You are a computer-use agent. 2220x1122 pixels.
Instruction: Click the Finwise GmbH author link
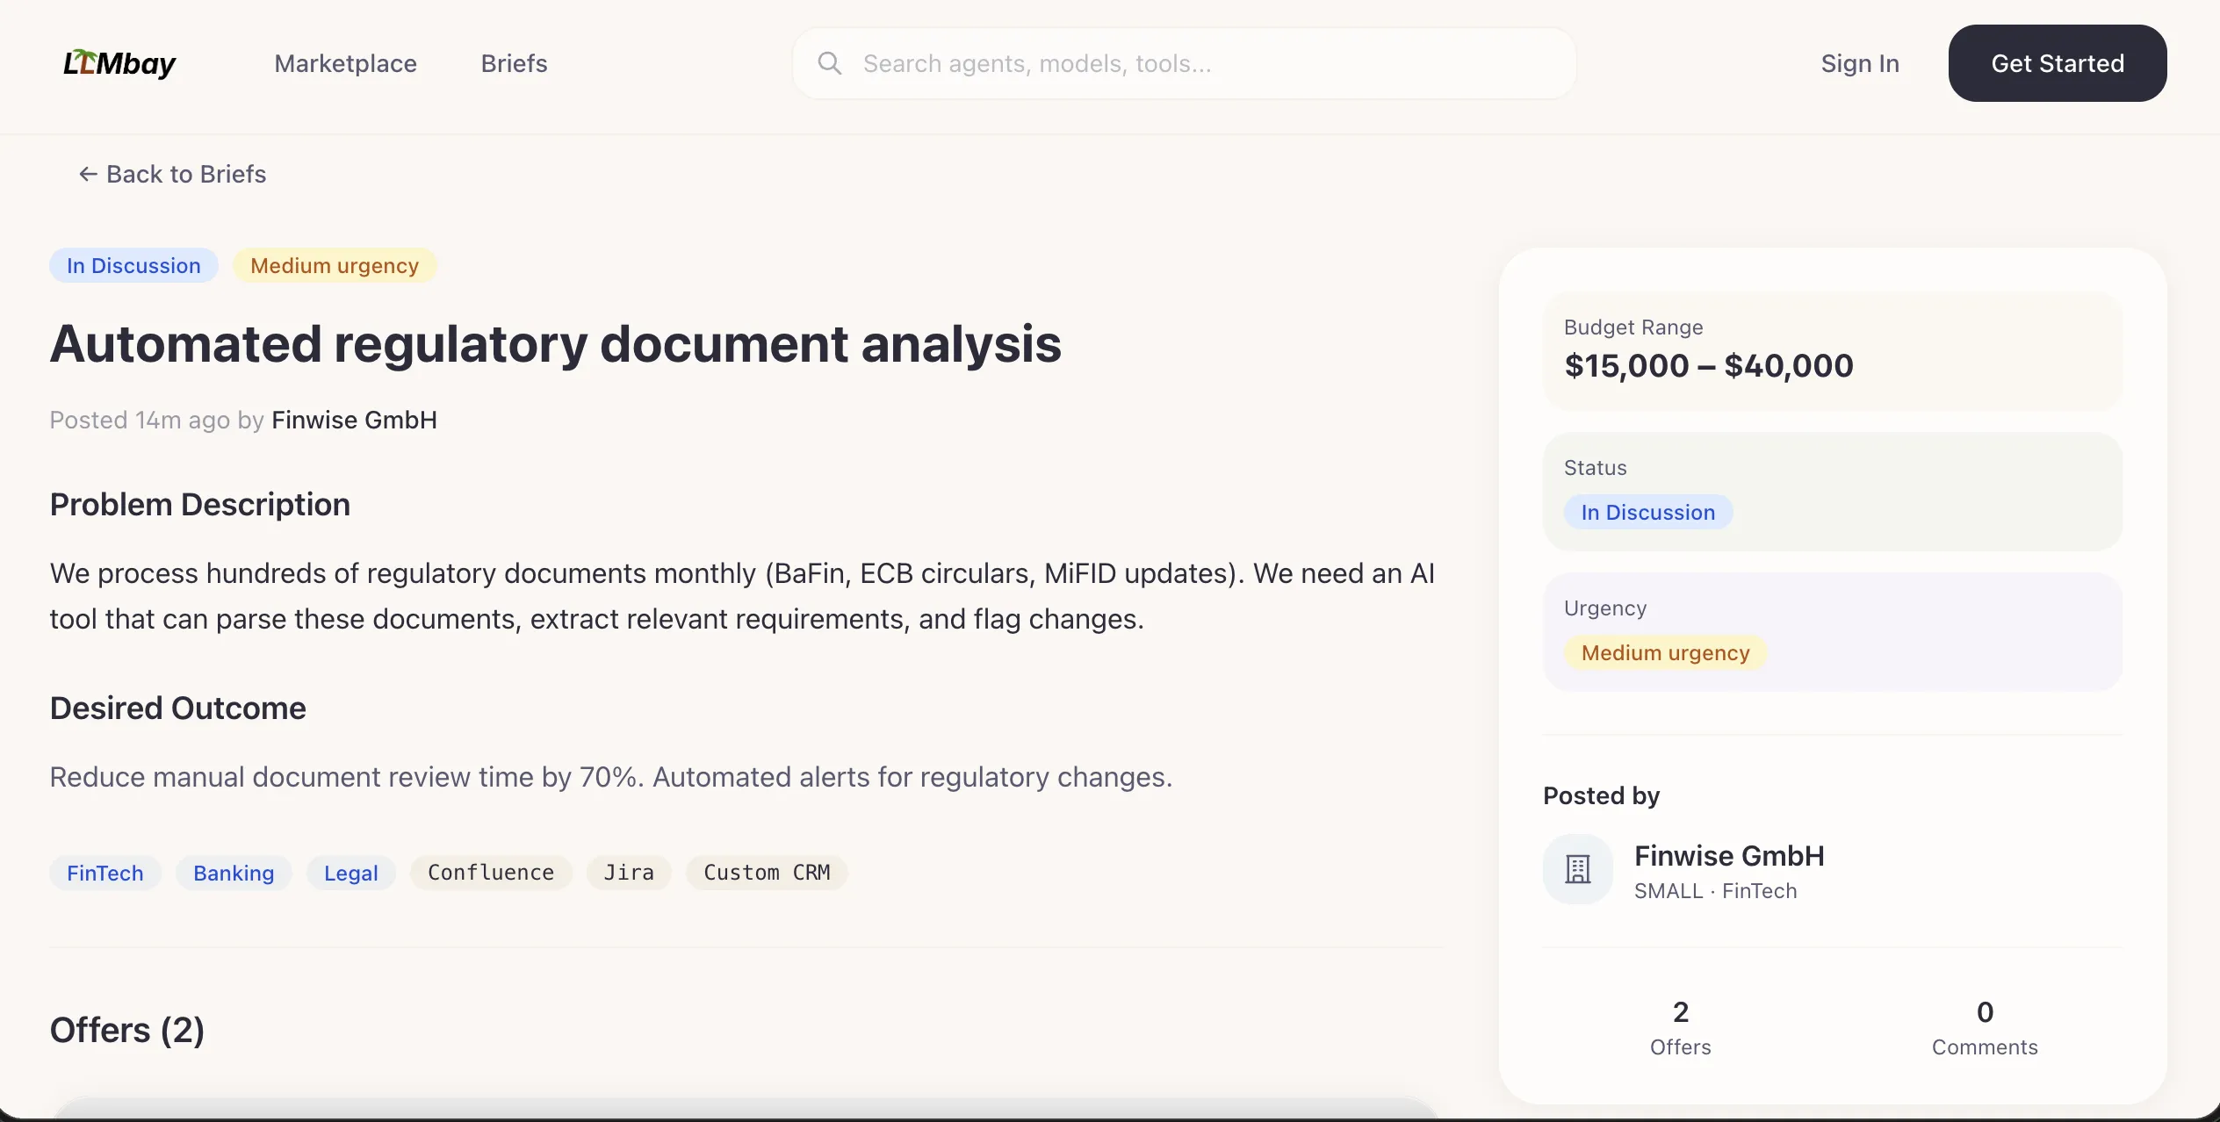[x=354, y=420]
